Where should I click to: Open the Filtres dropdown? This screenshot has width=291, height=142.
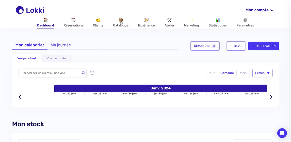(x=262, y=73)
